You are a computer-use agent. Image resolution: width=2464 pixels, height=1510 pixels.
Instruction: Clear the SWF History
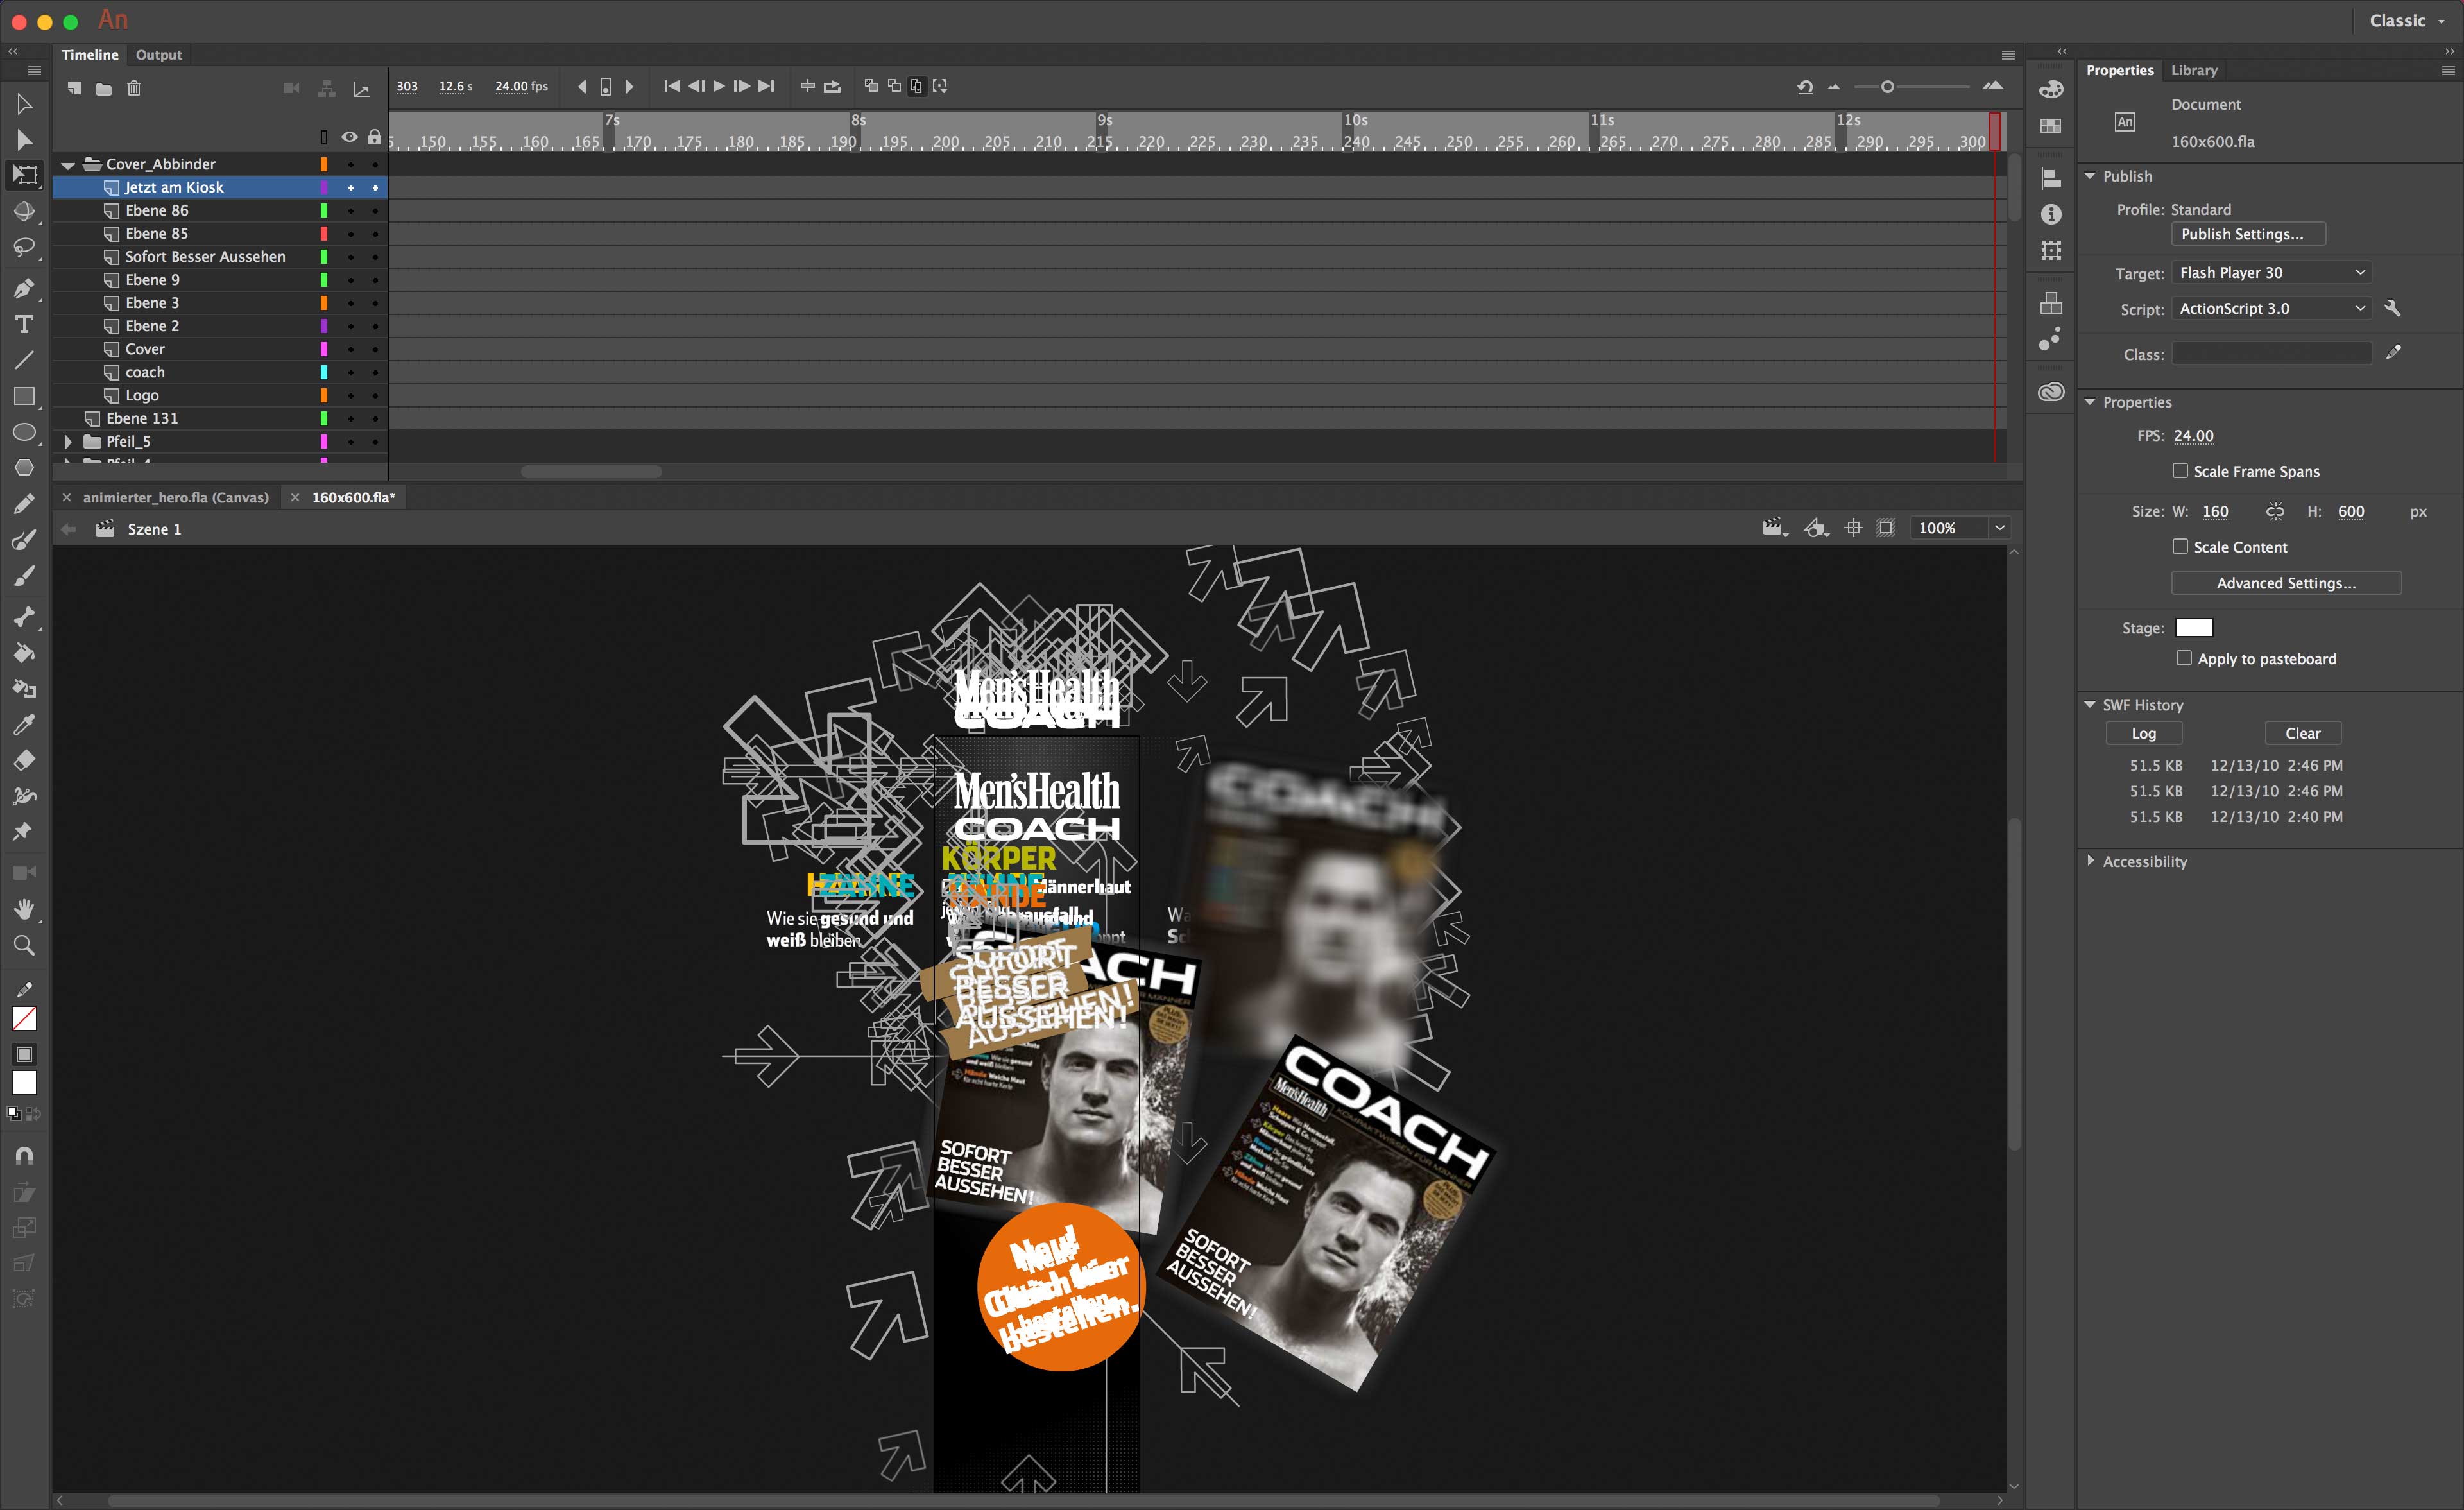click(x=2303, y=733)
